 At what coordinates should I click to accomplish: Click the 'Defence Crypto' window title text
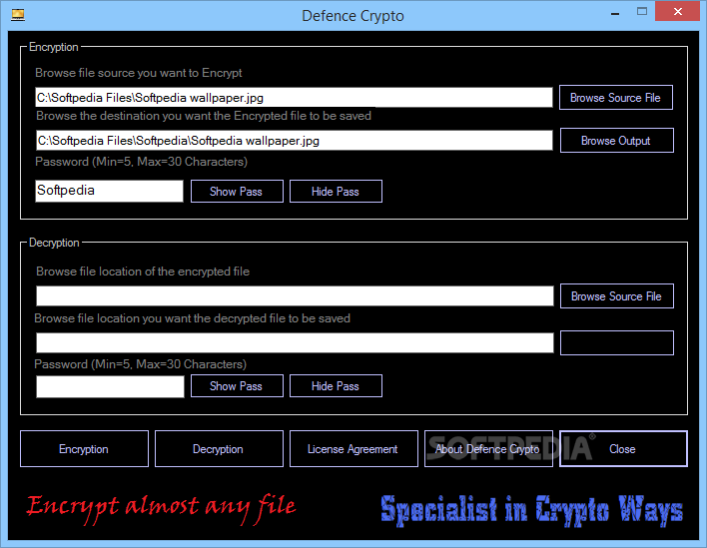(x=353, y=16)
